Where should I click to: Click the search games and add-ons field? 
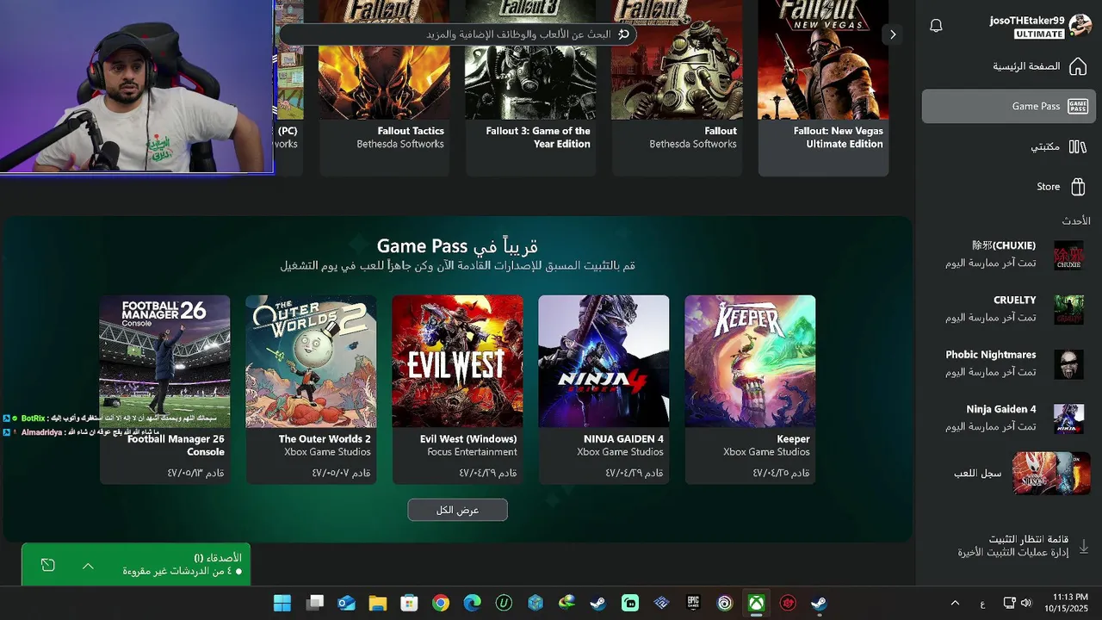pos(457,34)
